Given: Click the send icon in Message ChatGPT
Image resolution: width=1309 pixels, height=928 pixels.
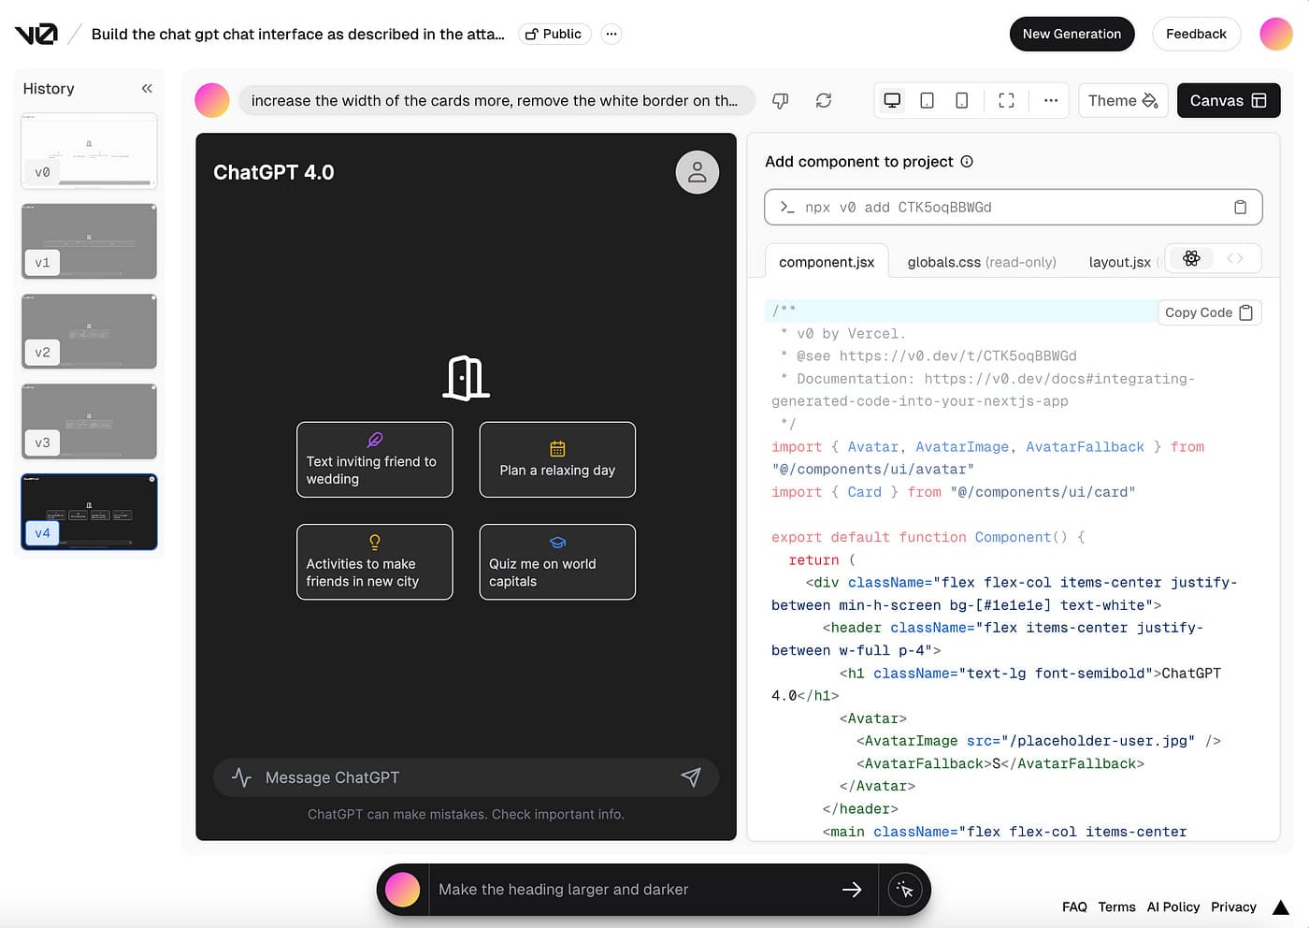Looking at the screenshot, I should [690, 777].
